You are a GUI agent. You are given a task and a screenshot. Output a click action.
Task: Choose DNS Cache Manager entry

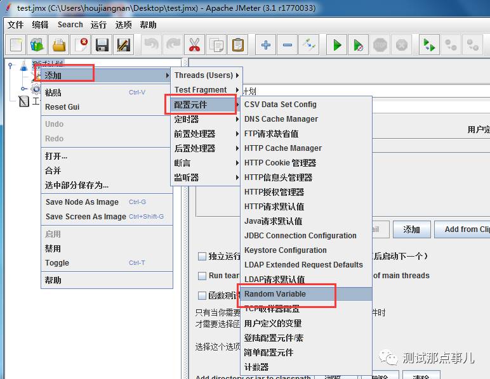(x=306, y=119)
